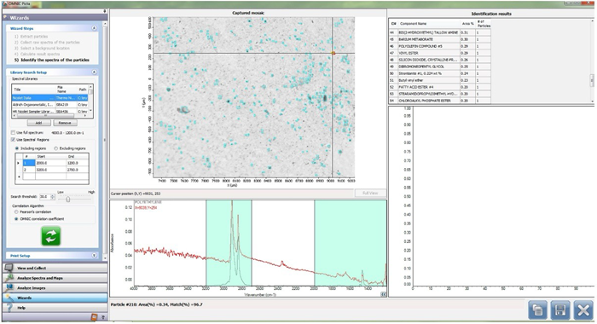Viewport: 597px width, 324px height.
Task: Save results with the floppy disk icon
Action: 560,310
